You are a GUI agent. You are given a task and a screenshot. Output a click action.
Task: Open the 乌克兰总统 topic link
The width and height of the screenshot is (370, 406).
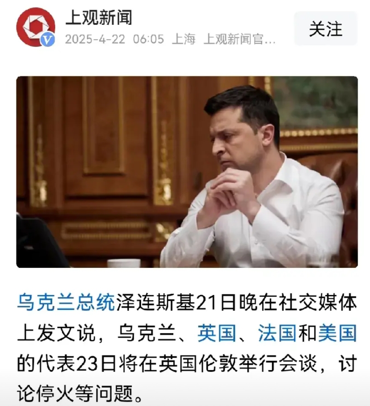click(66, 302)
